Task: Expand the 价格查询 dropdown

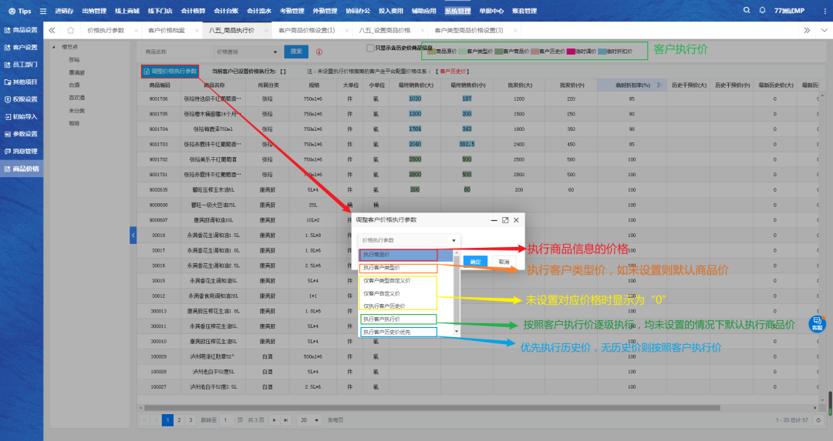Action: tap(248, 52)
